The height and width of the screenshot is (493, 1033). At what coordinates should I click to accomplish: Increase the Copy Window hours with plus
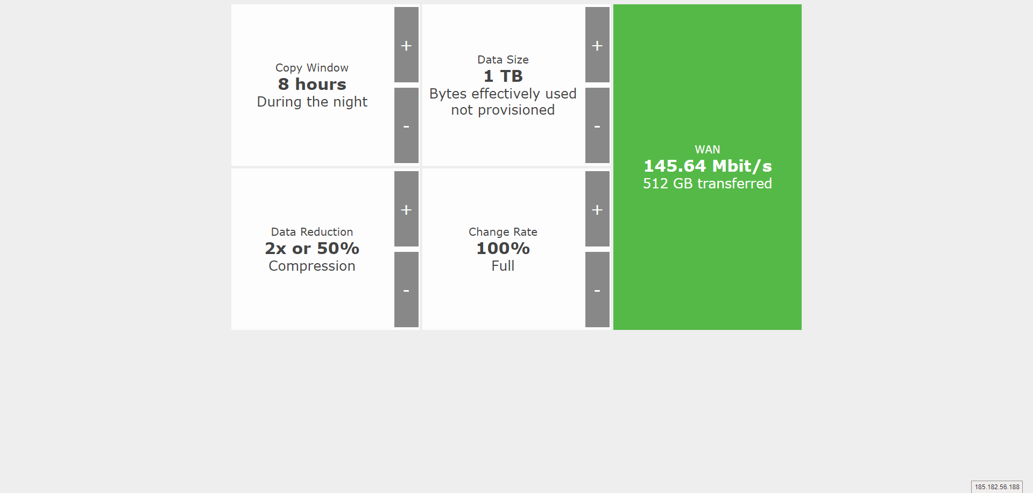coord(406,45)
